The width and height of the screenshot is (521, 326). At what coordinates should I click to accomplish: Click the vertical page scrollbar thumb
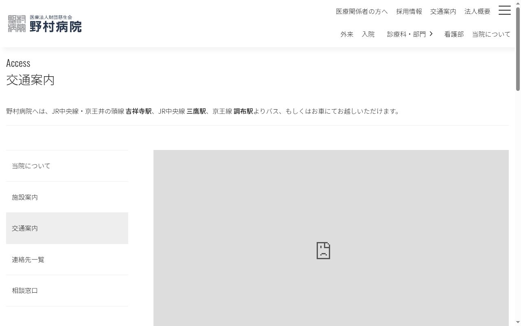[518, 49]
